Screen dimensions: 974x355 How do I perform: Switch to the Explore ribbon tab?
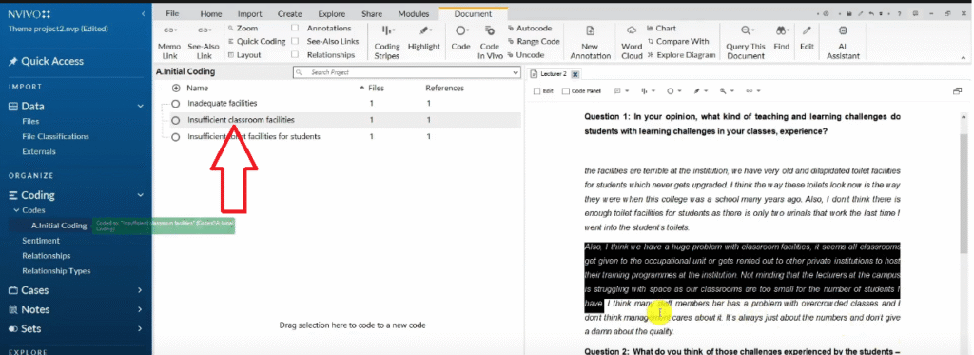pyautogui.click(x=332, y=13)
